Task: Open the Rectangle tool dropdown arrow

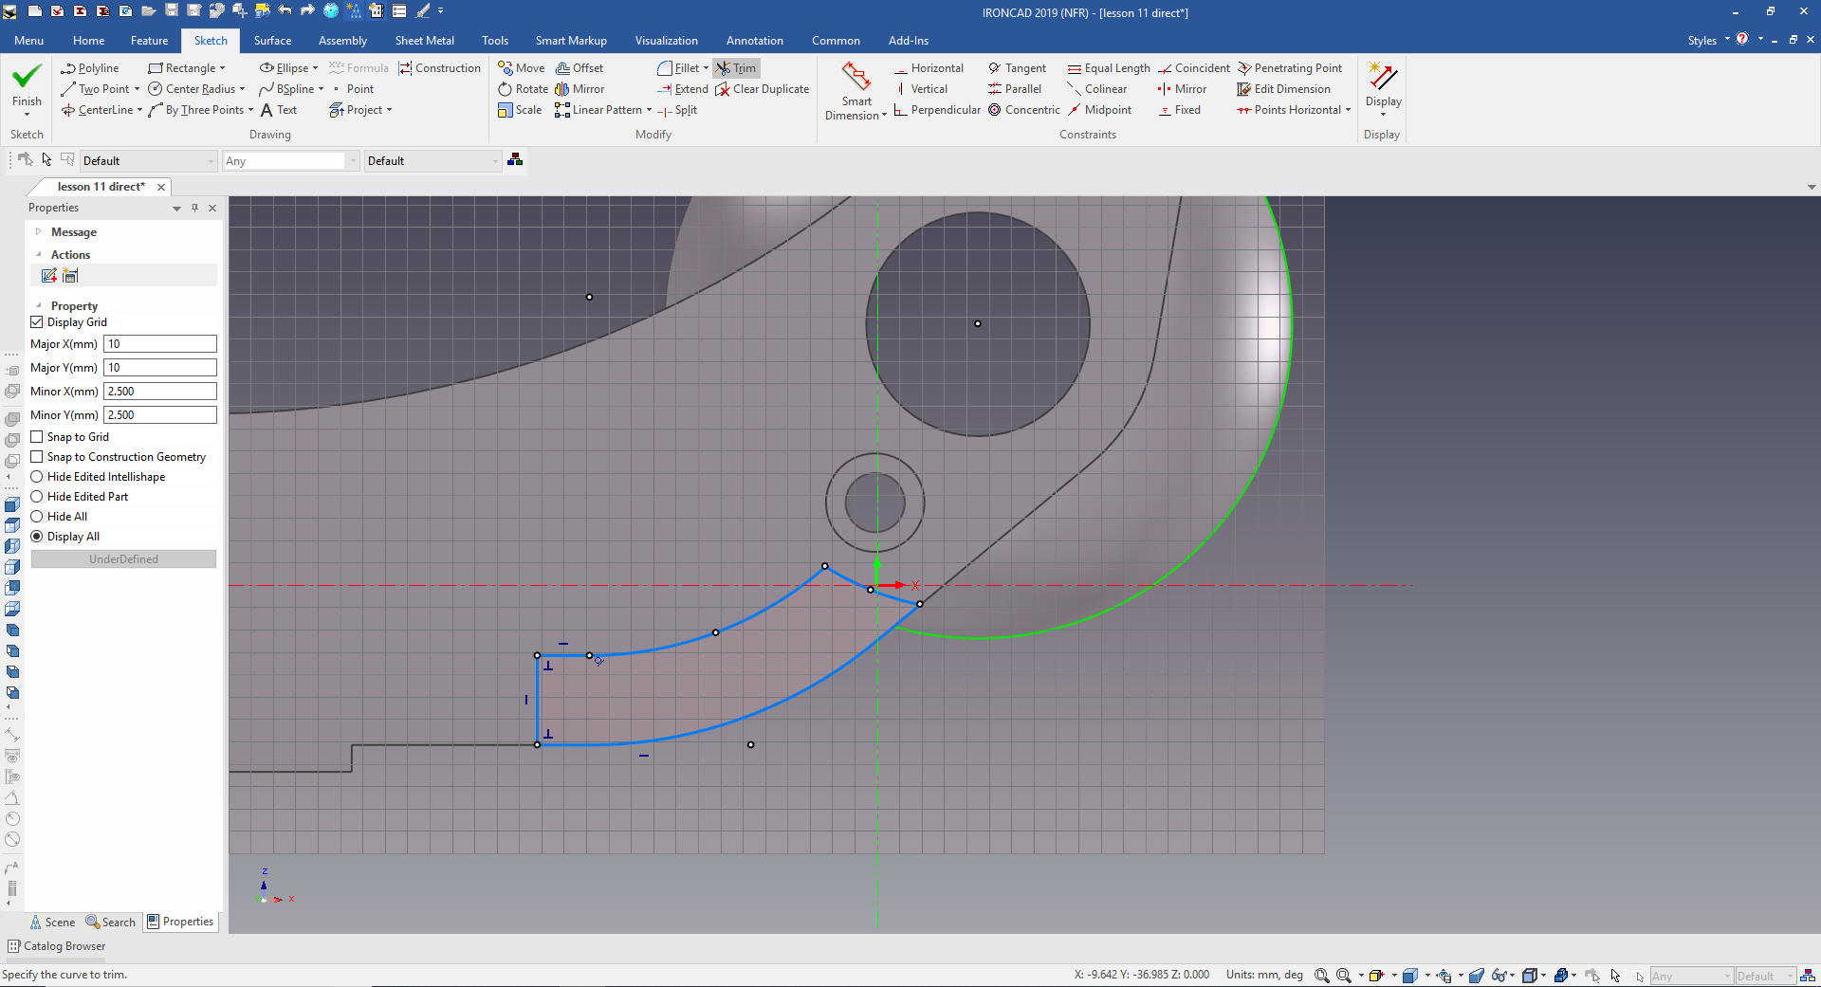Action: [x=223, y=68]
